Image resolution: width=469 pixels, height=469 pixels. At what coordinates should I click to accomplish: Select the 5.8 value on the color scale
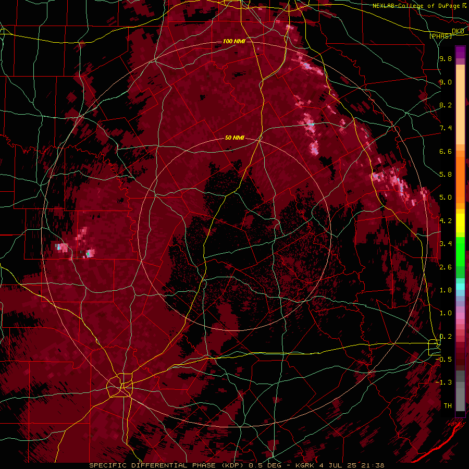click(446, 175)
